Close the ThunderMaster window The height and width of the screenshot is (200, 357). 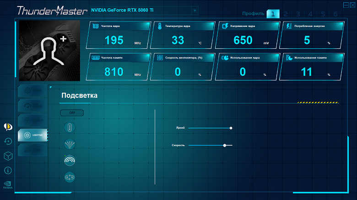(x=352, y=5)
